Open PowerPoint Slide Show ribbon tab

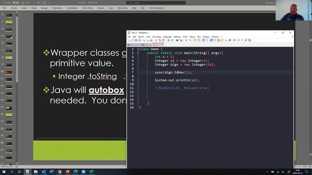click(88, 8)
